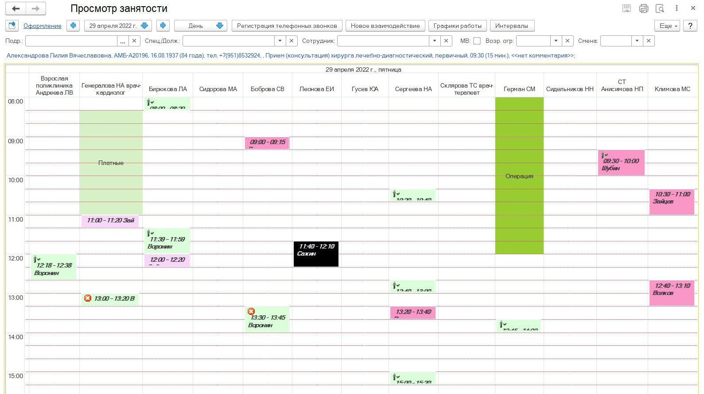Open the День view dropdown
This screenshot has height=394, width=704.
click(200, 26)
